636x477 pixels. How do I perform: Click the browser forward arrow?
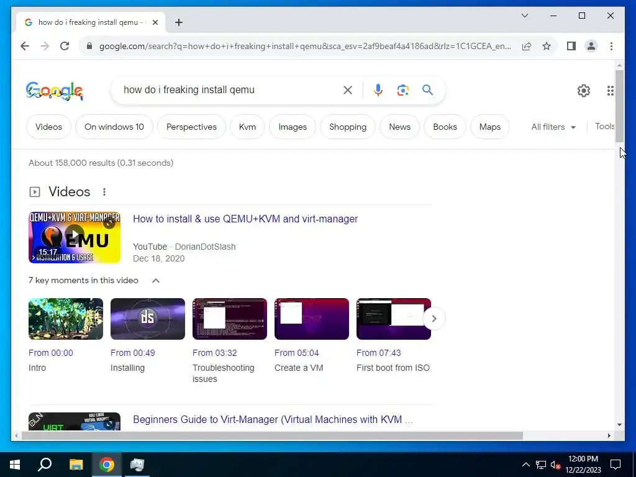pos(45,46)
